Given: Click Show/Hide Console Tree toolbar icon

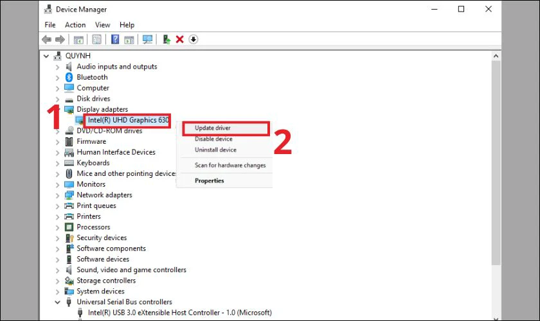Looking at the screenshot, I should [x=78, y=40].
